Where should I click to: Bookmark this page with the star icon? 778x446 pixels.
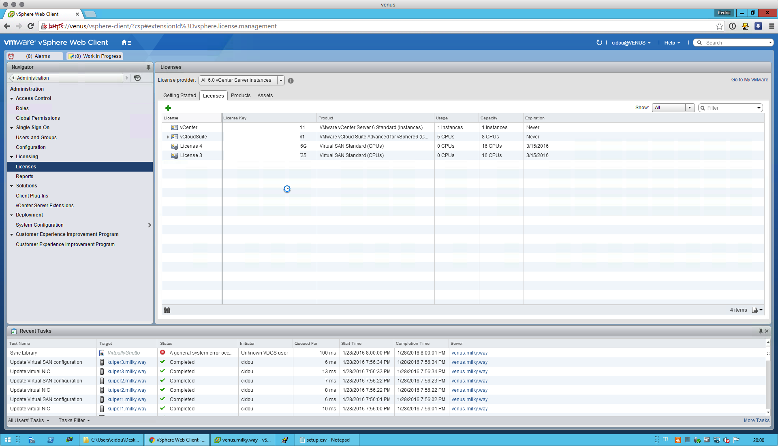[x=719, y=26]
